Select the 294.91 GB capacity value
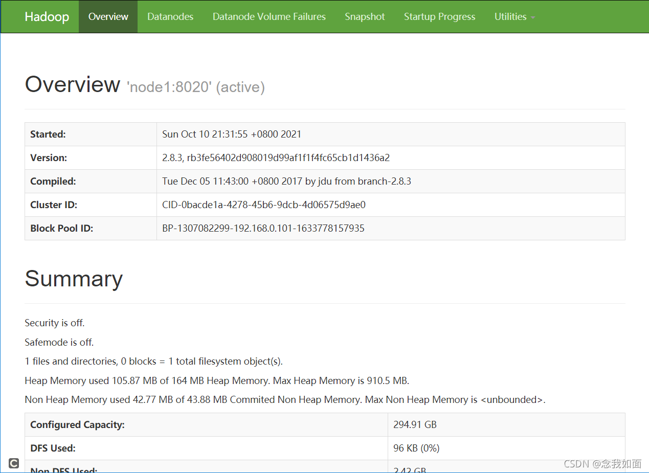The width and height of the screenshot is (649, 473). click(415, 425)
